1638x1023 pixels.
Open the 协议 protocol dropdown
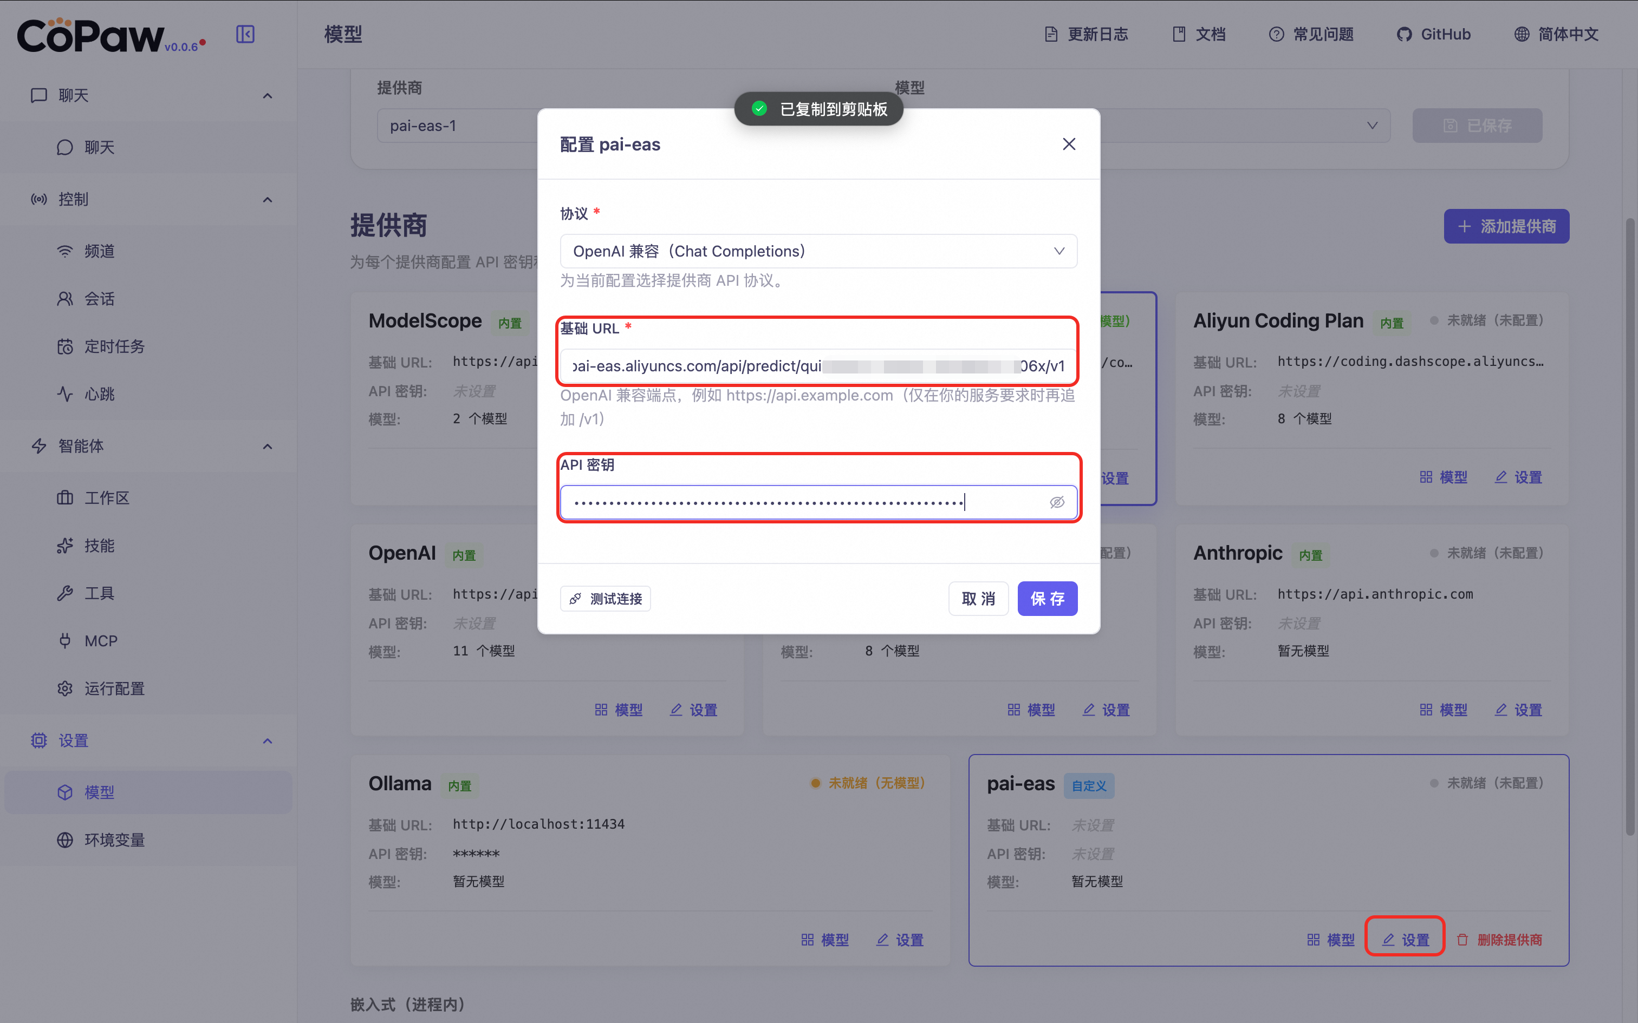coord(818,251)
